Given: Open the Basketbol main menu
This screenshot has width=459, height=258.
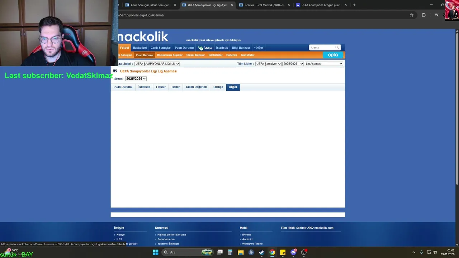Looking at the screenshot, I should pos(140,48).
